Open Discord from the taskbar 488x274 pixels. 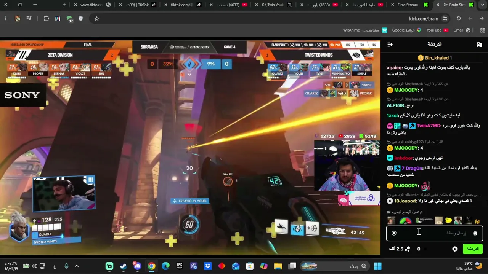coord(137,266)
